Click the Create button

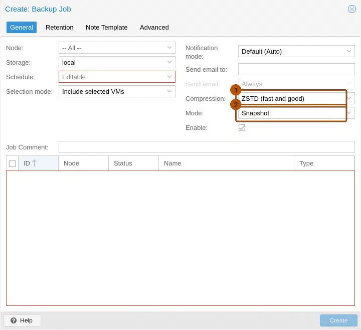338,320
